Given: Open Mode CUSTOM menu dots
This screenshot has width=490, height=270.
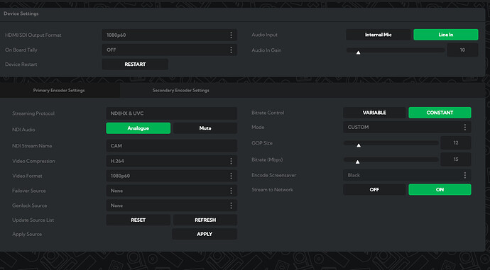Looking at the screenshot, I should point(464,128).
